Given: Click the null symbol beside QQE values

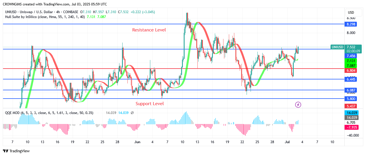Looking at the screenshot, I should tap(132, 113).
